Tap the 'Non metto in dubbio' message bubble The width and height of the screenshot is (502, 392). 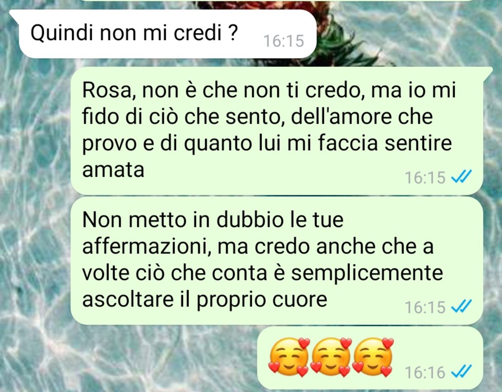point(277,260)
